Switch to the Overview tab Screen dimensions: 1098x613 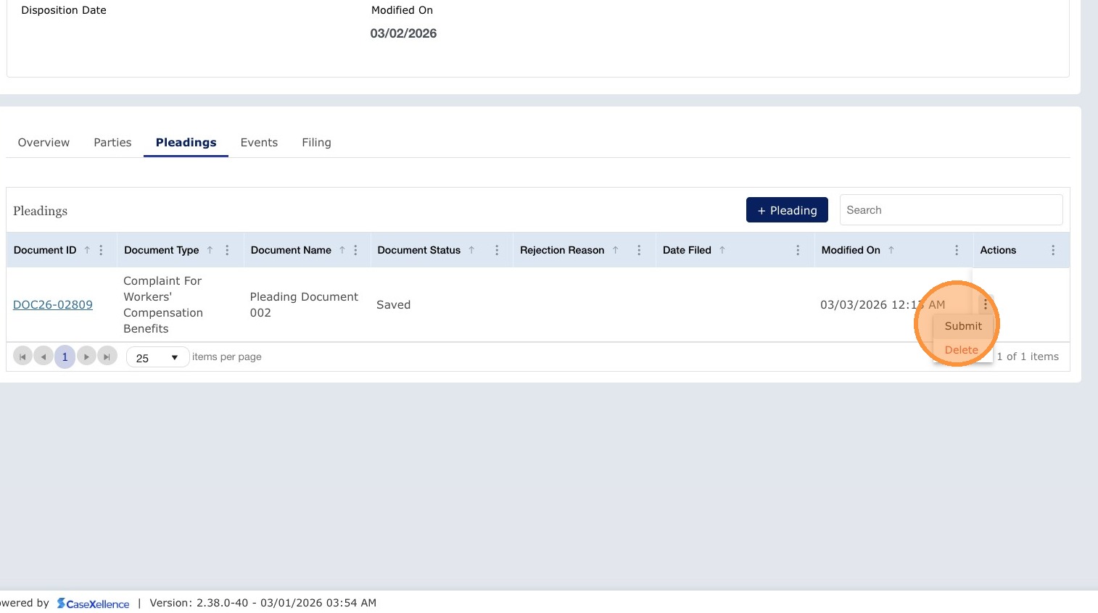click(x=44, y=143)
